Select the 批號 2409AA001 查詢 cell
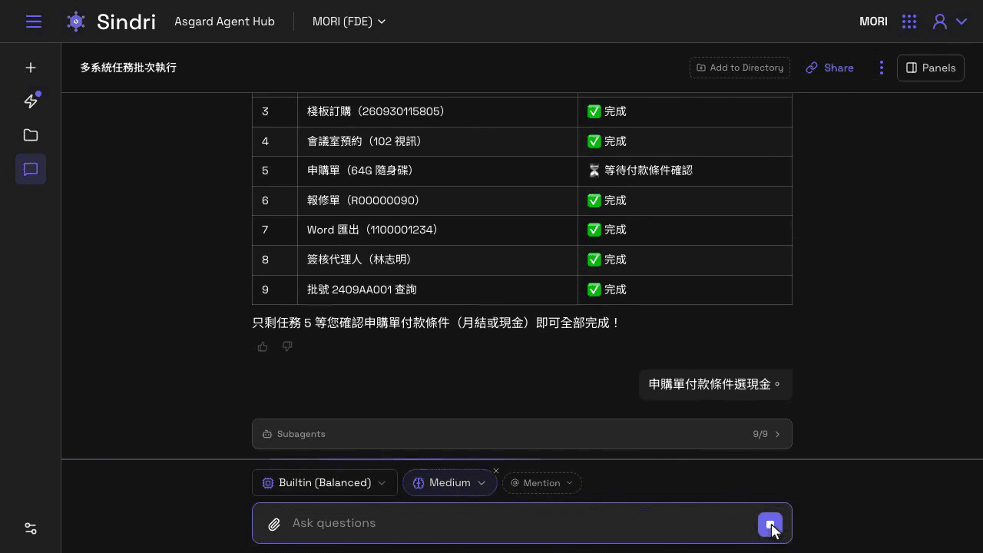This screenshot has width=983, height=553. [438, 290]
